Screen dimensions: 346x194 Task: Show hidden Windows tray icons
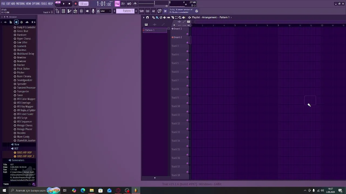coord(305,190)
